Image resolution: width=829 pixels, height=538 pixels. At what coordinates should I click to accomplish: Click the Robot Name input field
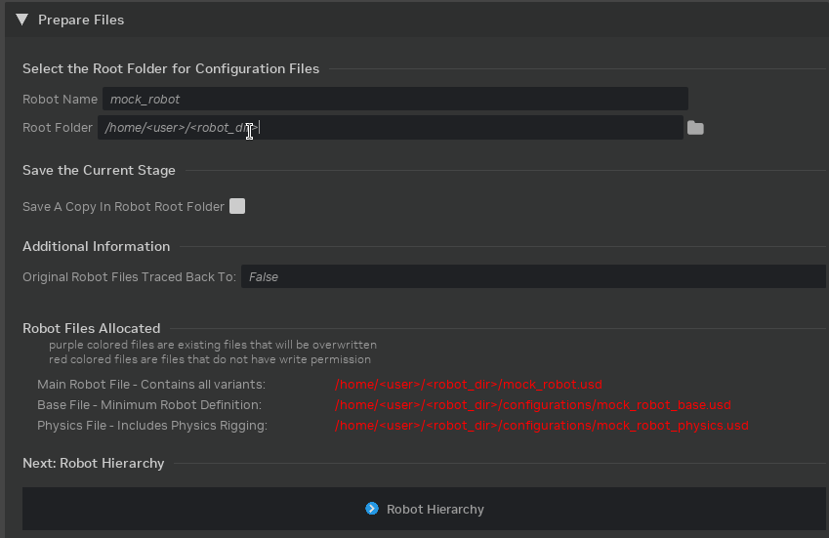[x=394, y=99]
